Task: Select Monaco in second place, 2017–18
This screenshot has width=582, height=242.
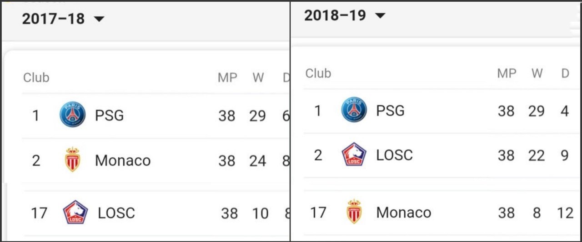Action: click(x=123, y=160)
